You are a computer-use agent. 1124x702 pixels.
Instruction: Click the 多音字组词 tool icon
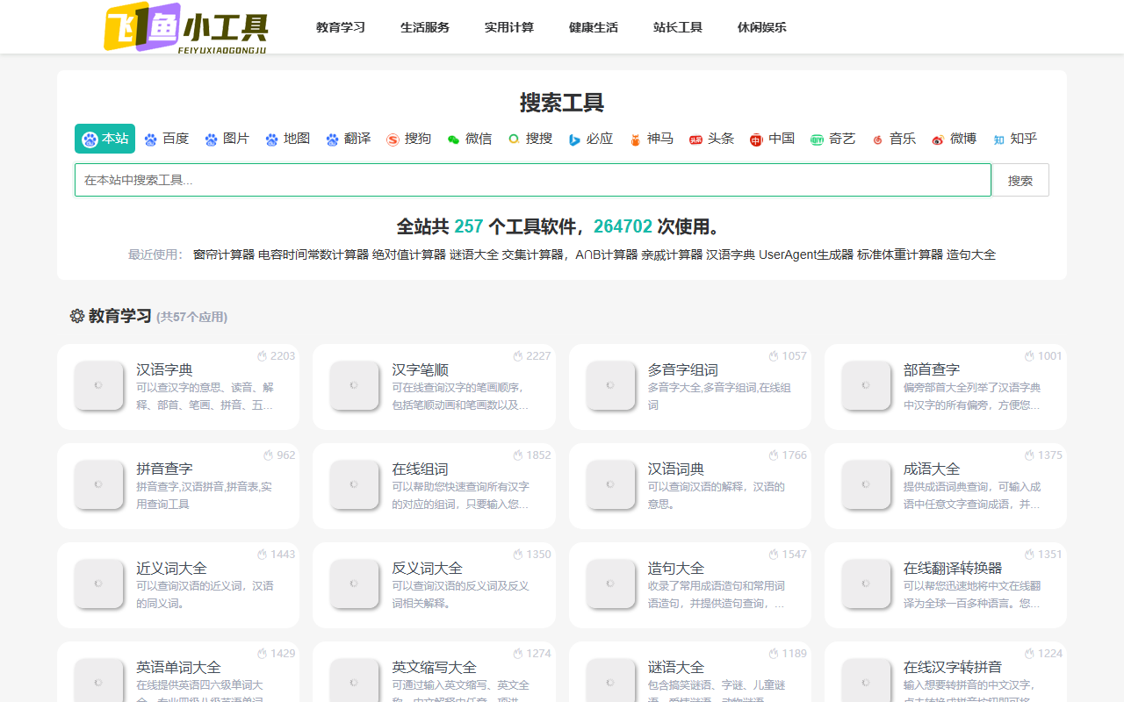click(x=610, y=385)
